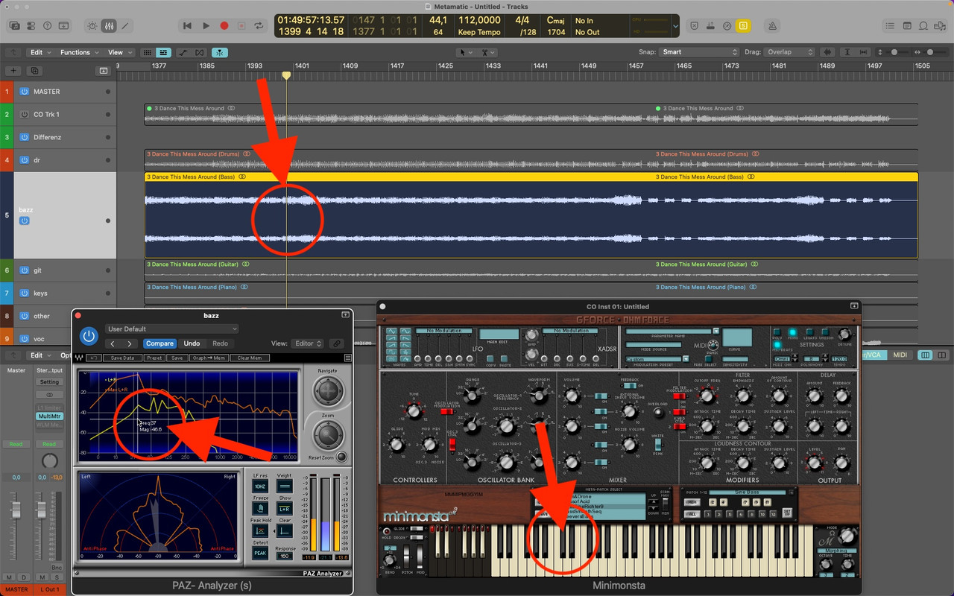Open the Loop Browser
Image resolution: width=954 pixels, height=596 pixels.
tap(923, 25)
